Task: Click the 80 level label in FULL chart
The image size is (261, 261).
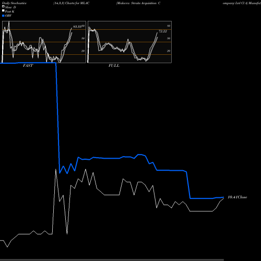Action: (169, 26)
